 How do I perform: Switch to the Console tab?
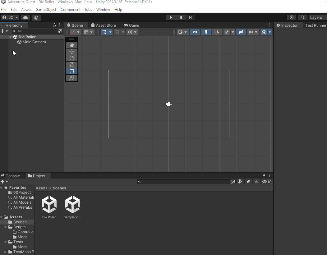click(x=11, y=176)
